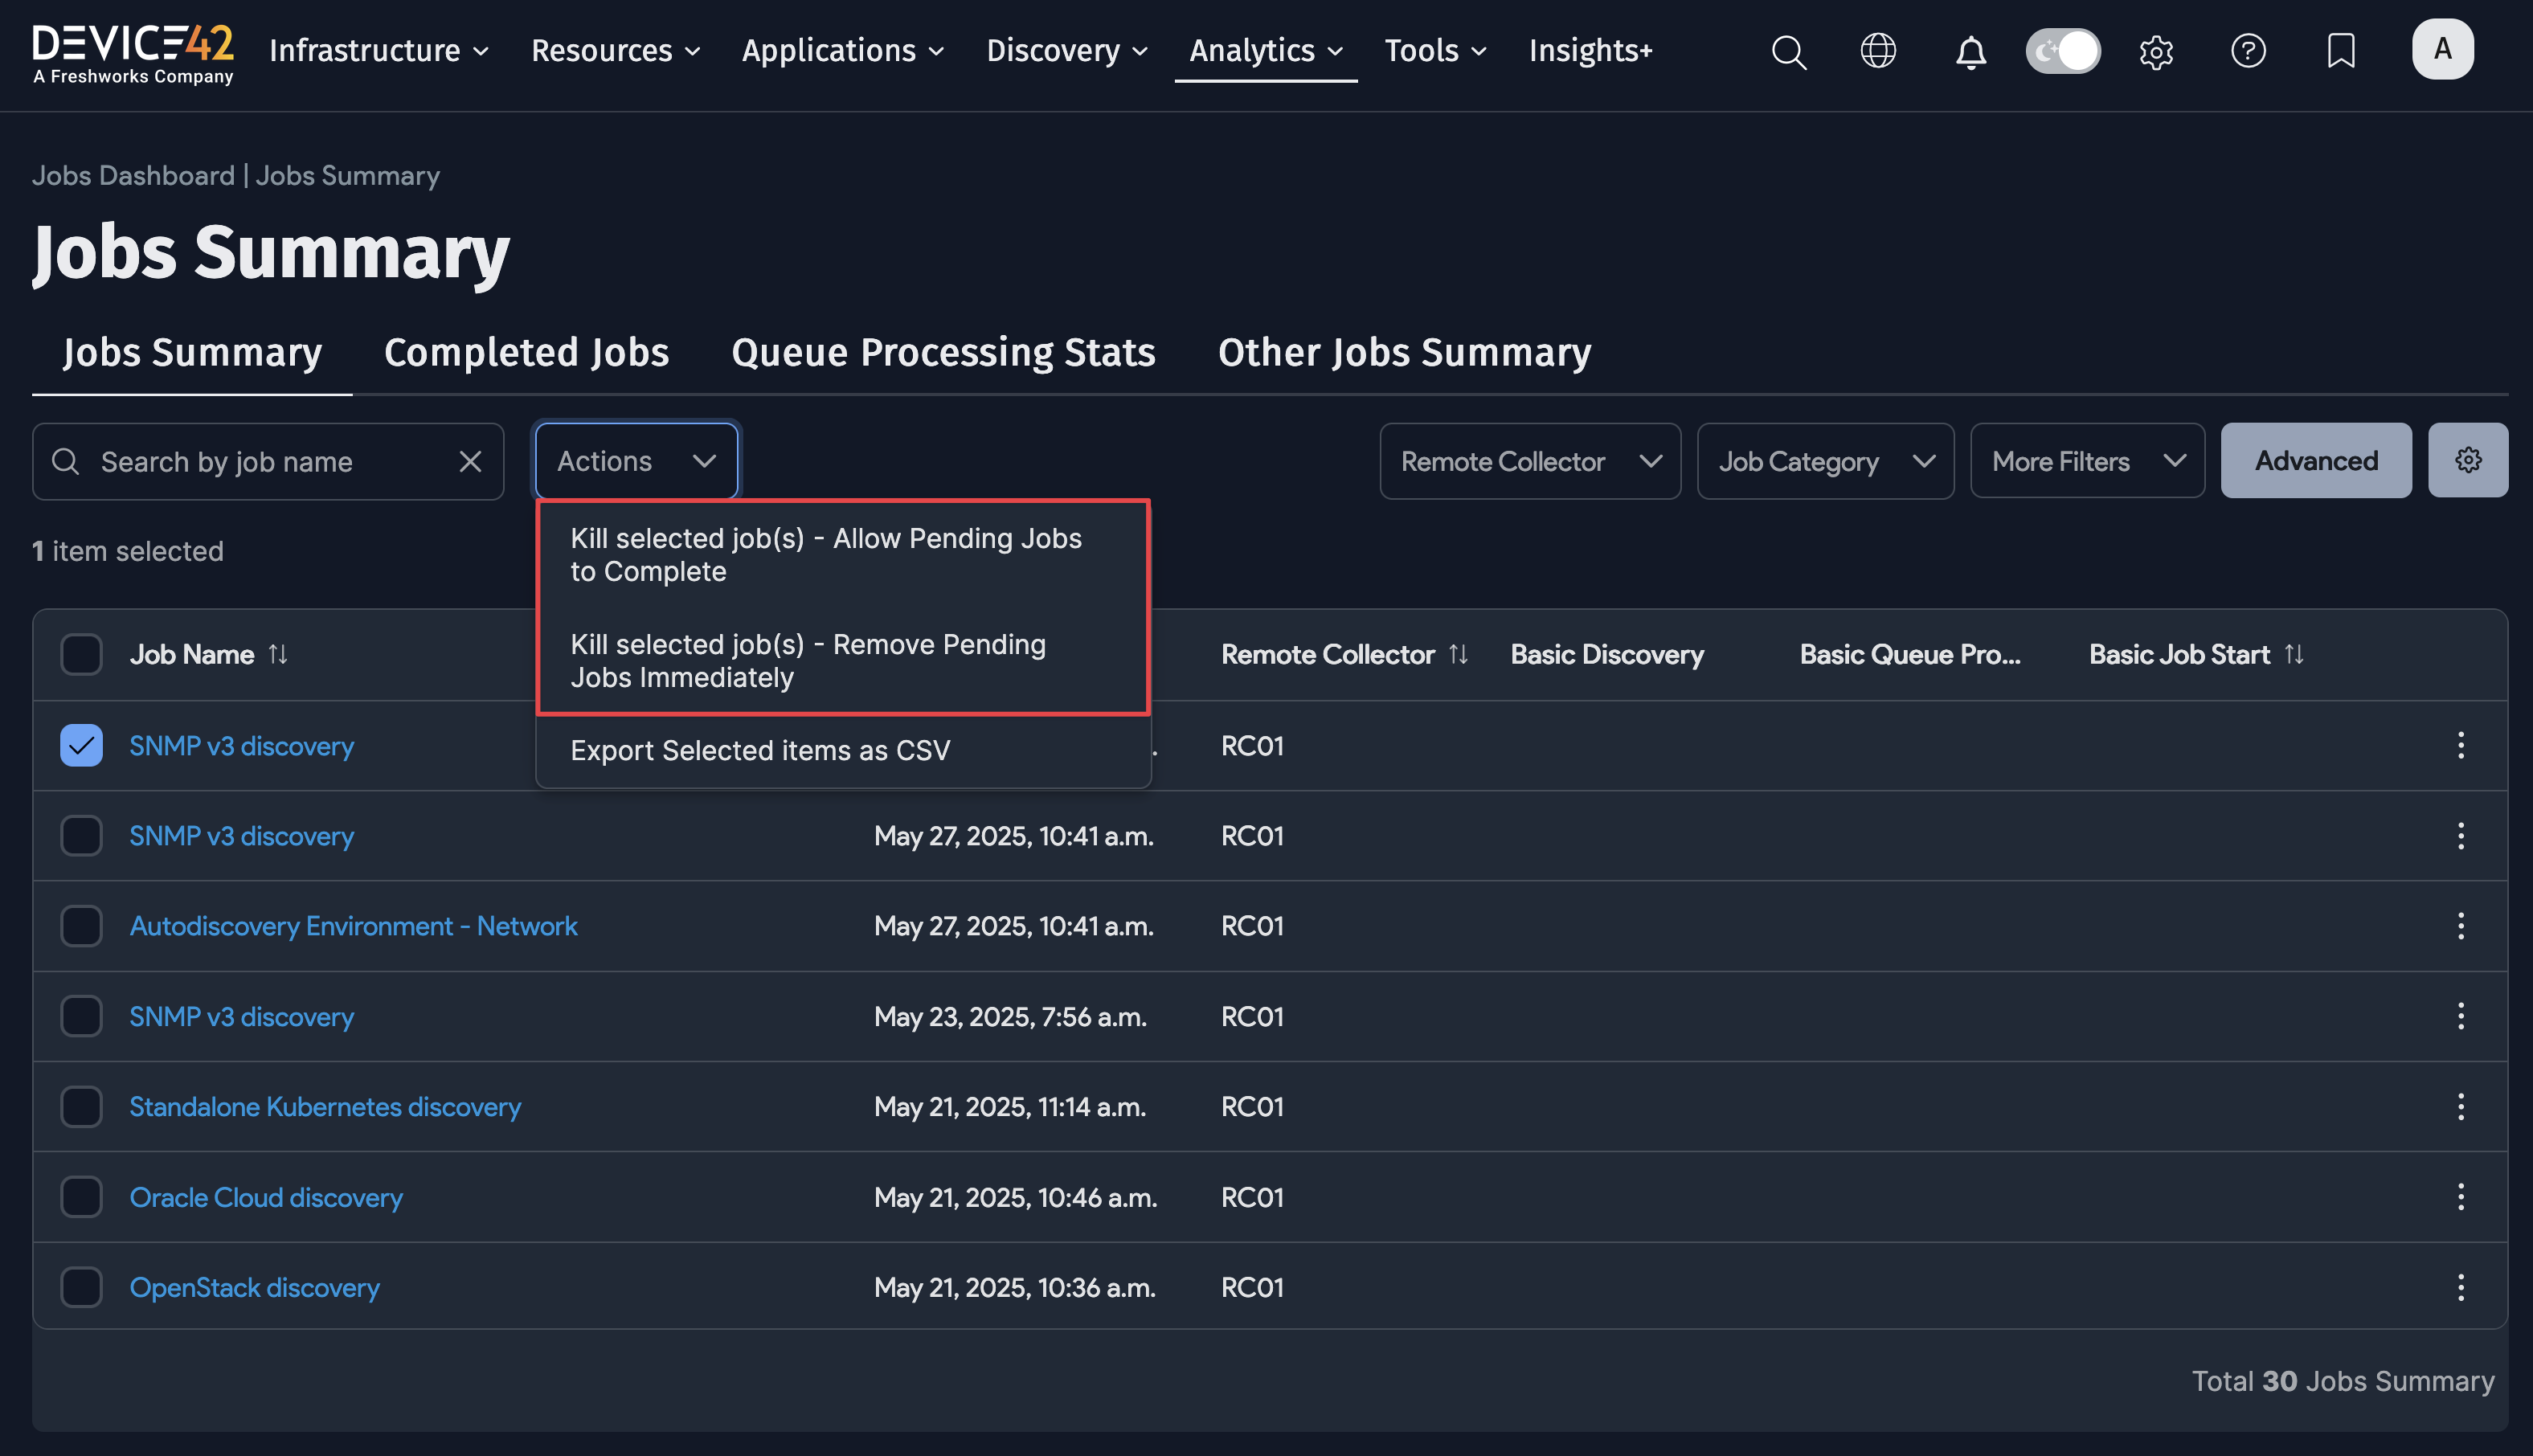Select the Jobs Summary tab
Image resolution: width=2533 pixels, height=1456 pixels.
coord(192,352)
